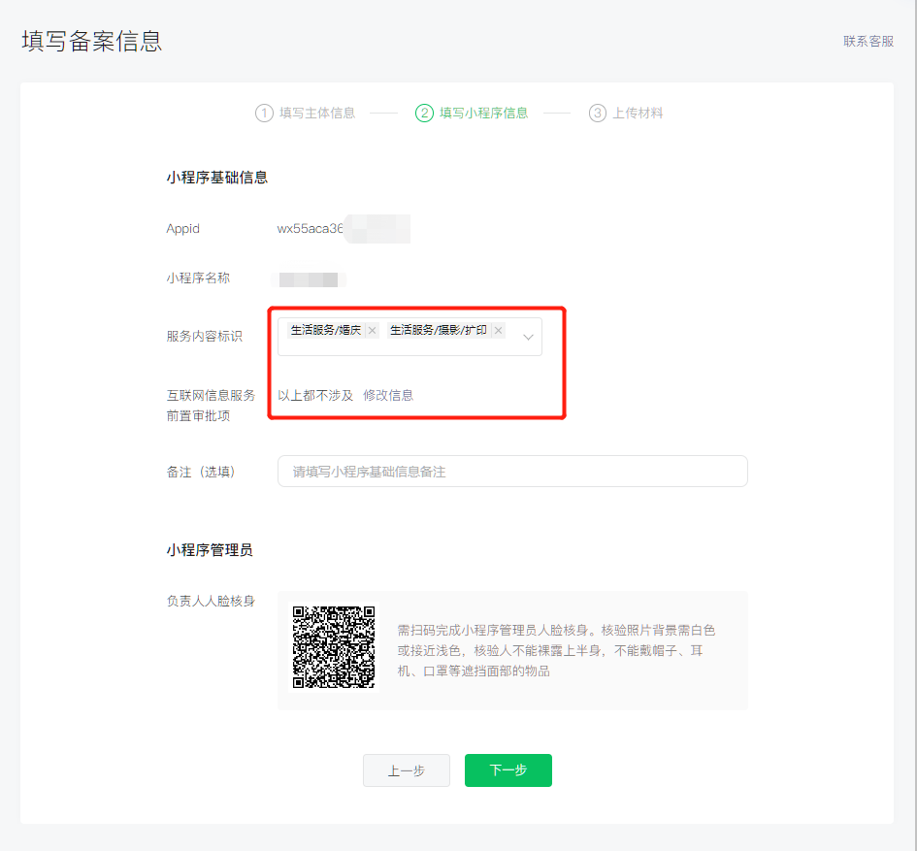
Task: Remove the 生活服务/摄影/扩印 tag
Action: pos(498,331)
